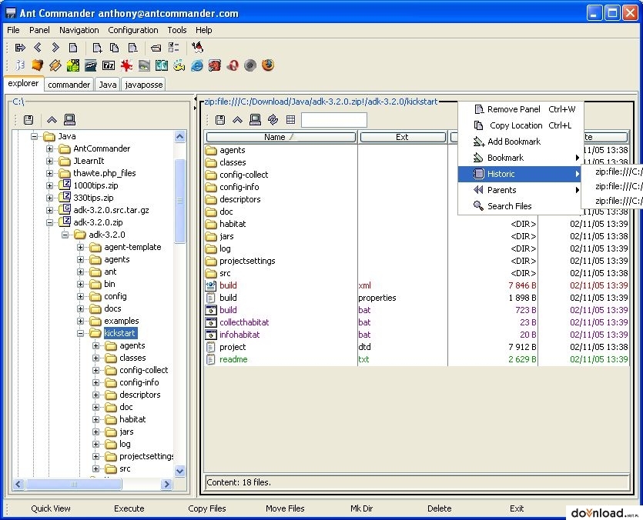Click the computer icon in the C:\ panel

pos(70,120)
